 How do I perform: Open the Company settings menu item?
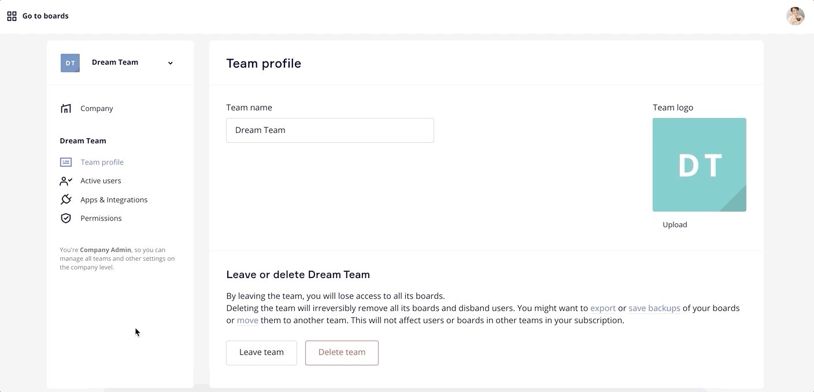click(97, 109)
